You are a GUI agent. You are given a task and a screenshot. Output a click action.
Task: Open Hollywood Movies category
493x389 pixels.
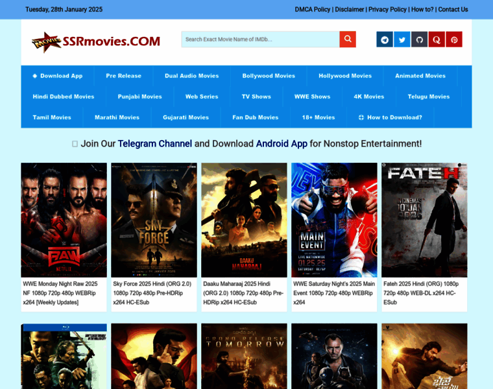[345, 76]
